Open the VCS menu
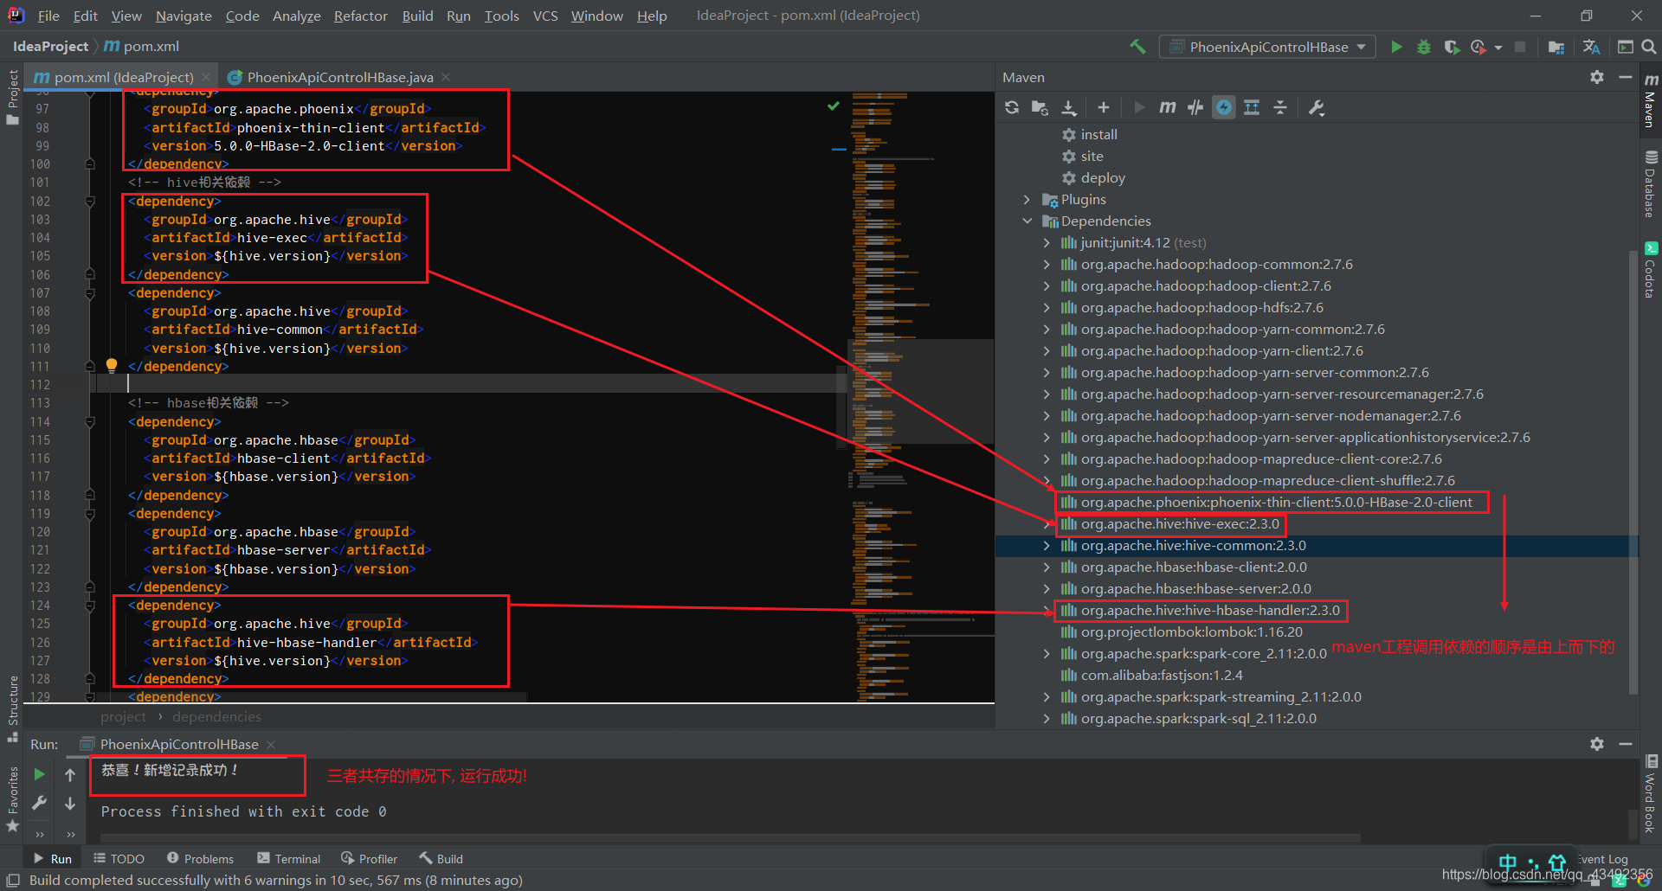The height and width of the screenshot is (891, 1662). click(x=545, y=16)
